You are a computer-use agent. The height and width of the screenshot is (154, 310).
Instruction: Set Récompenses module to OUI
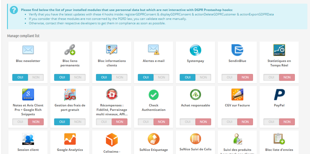104,122
